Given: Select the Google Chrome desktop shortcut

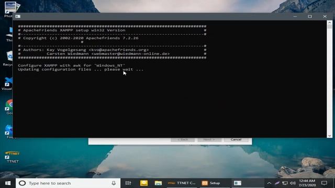Looking at the screenshot, I should [x=9, y=107].
